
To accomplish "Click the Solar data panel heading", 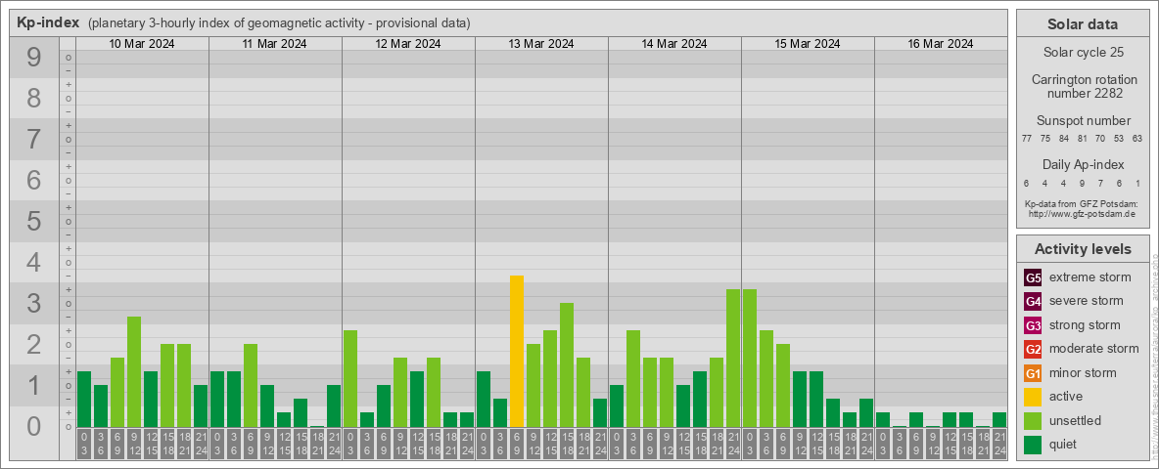I will point(1083,24).
